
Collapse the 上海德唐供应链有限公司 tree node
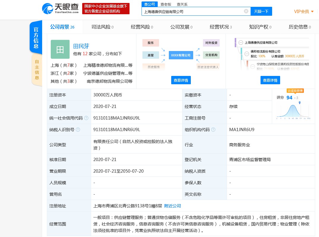pos(241,42)
